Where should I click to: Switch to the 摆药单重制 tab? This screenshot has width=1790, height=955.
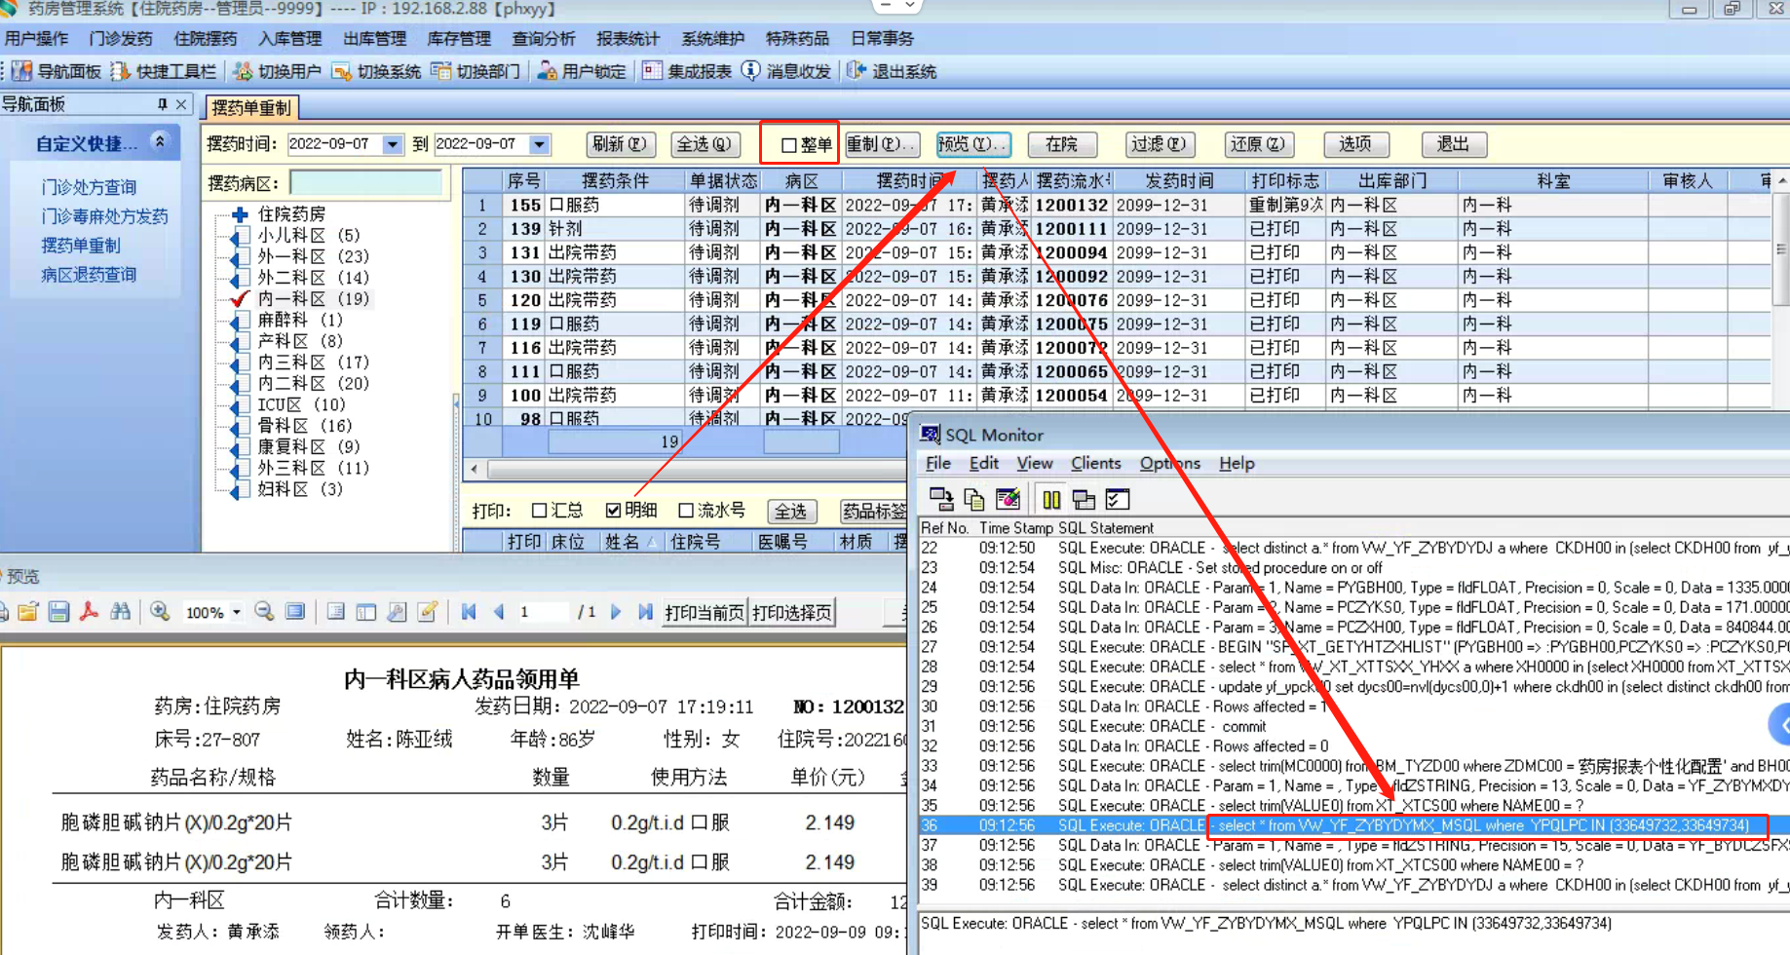tap(251, 107)
